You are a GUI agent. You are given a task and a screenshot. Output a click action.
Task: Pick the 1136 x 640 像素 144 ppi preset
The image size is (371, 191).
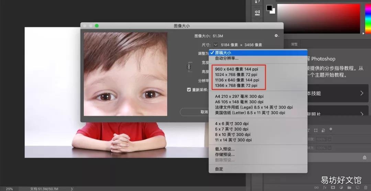237,80
